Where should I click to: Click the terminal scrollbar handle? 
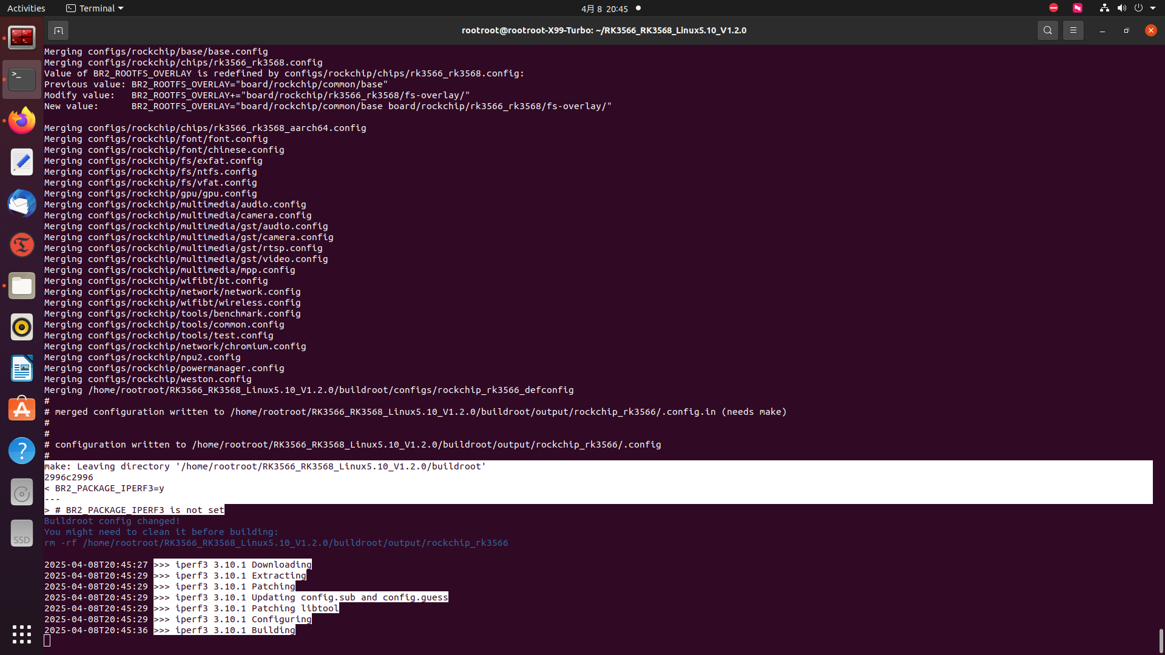coord(1161,640)
